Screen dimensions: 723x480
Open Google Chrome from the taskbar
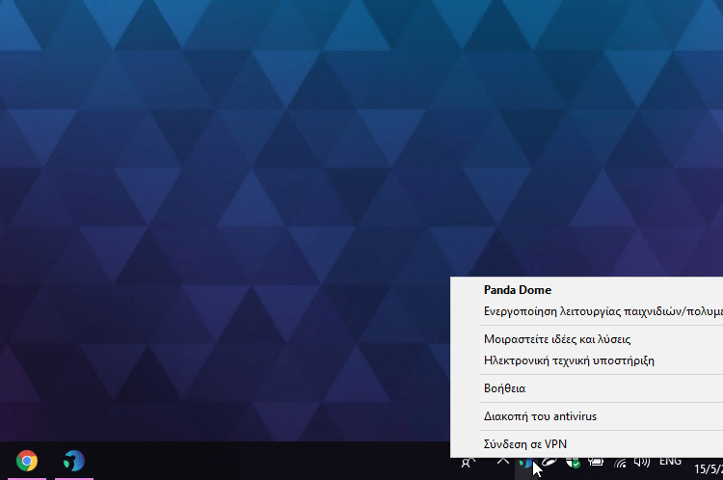(x=27, y=461)
